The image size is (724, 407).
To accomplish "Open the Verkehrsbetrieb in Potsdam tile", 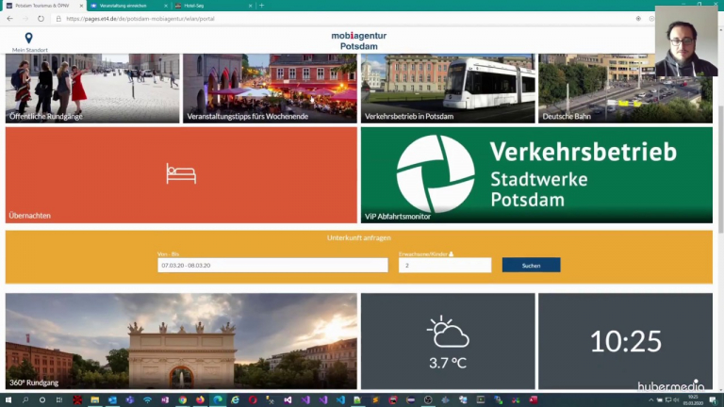I will click(448, 89).
